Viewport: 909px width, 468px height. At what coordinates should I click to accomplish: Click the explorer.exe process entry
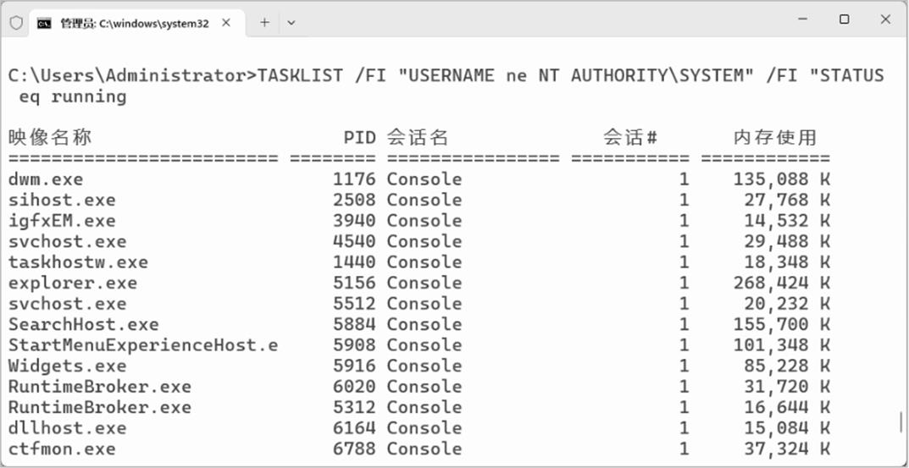click(72, 283)
